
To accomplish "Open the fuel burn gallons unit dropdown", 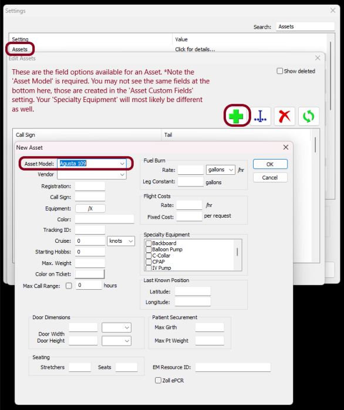I will coord(221,170).
